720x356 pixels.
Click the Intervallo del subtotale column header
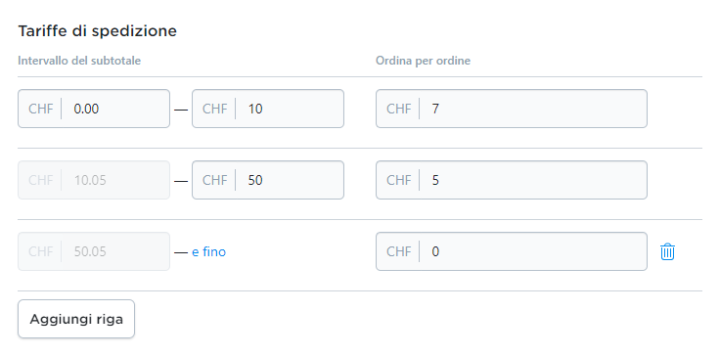click(79, 61)
